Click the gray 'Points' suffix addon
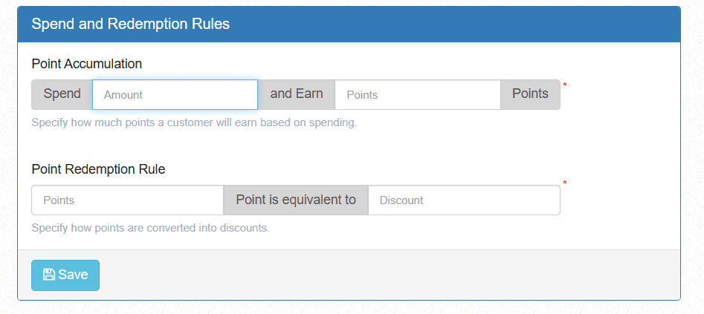The image size is (704, 314). click(530, 95)
